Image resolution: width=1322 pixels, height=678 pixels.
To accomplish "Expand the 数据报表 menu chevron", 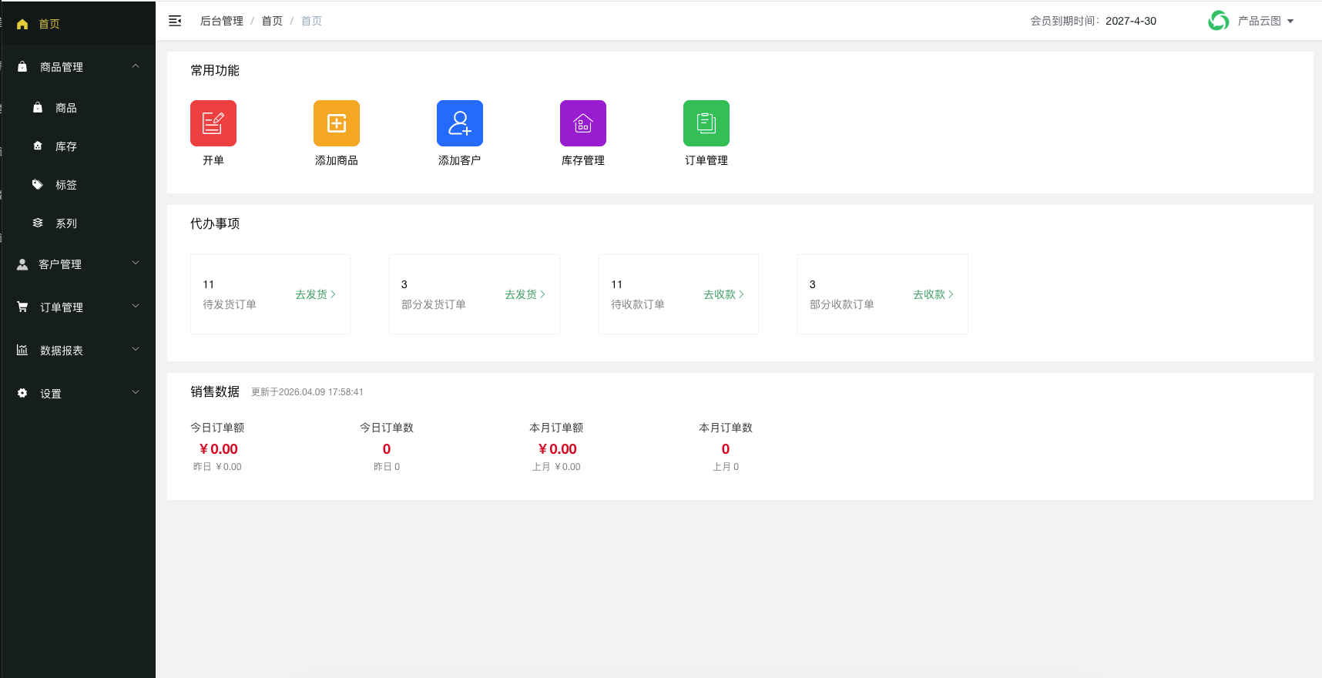I will (x=136, y=350).
